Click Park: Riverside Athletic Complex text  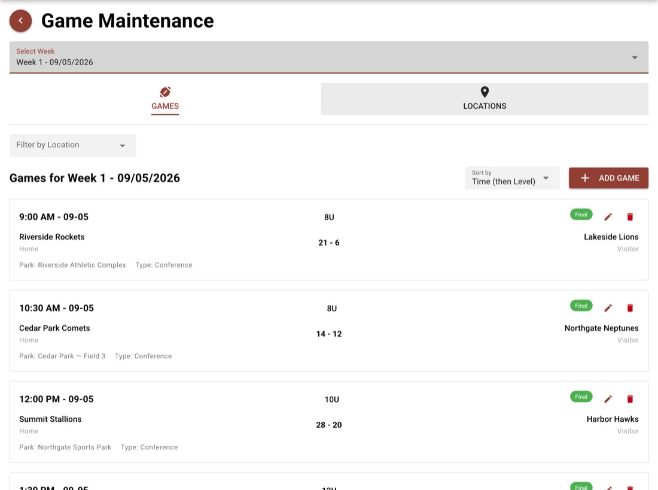pos(72,265)
